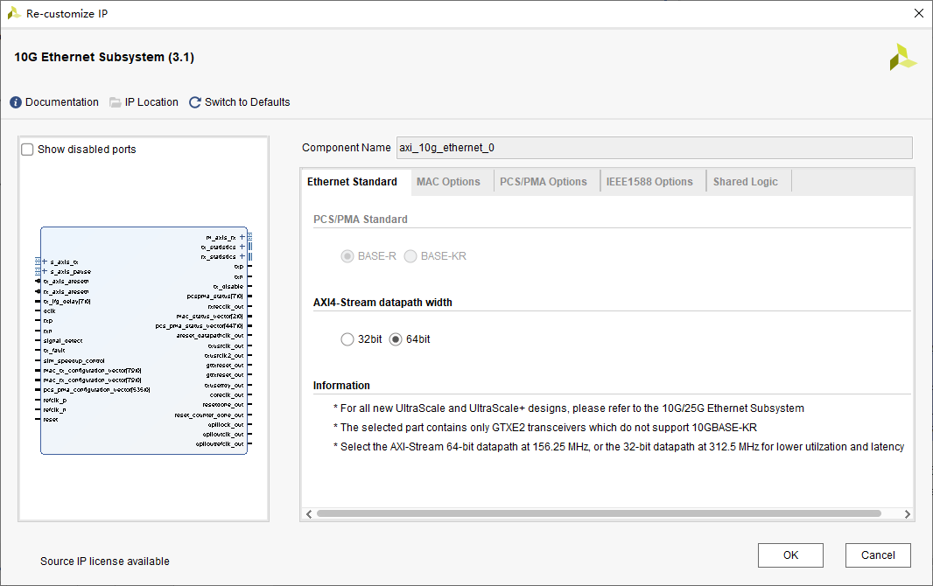This screenshot has width=933, height=586.
Task: Click the sim_speedup_control port label
Action: [74, 360]
